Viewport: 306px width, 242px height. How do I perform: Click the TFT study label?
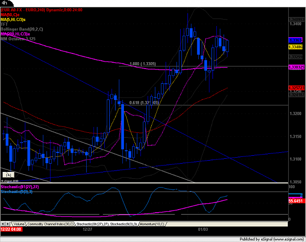pos(4,24)
